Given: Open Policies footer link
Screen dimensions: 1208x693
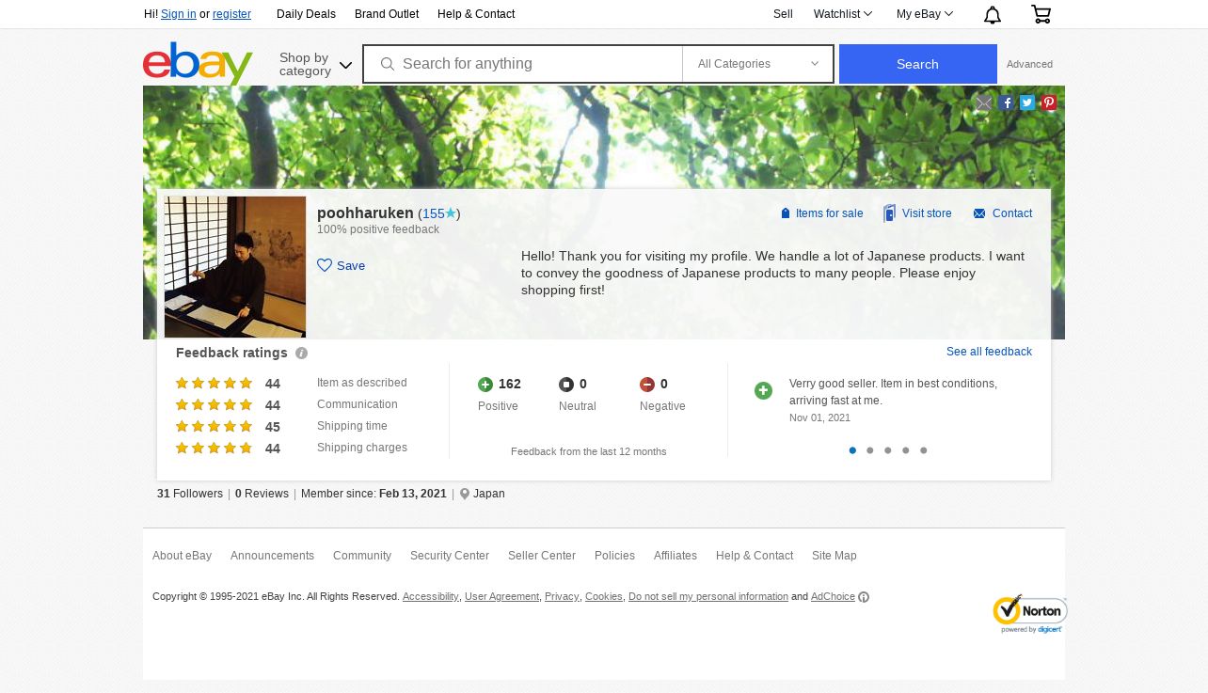Looking at the screenshot, I should click(x=614, y=556).
